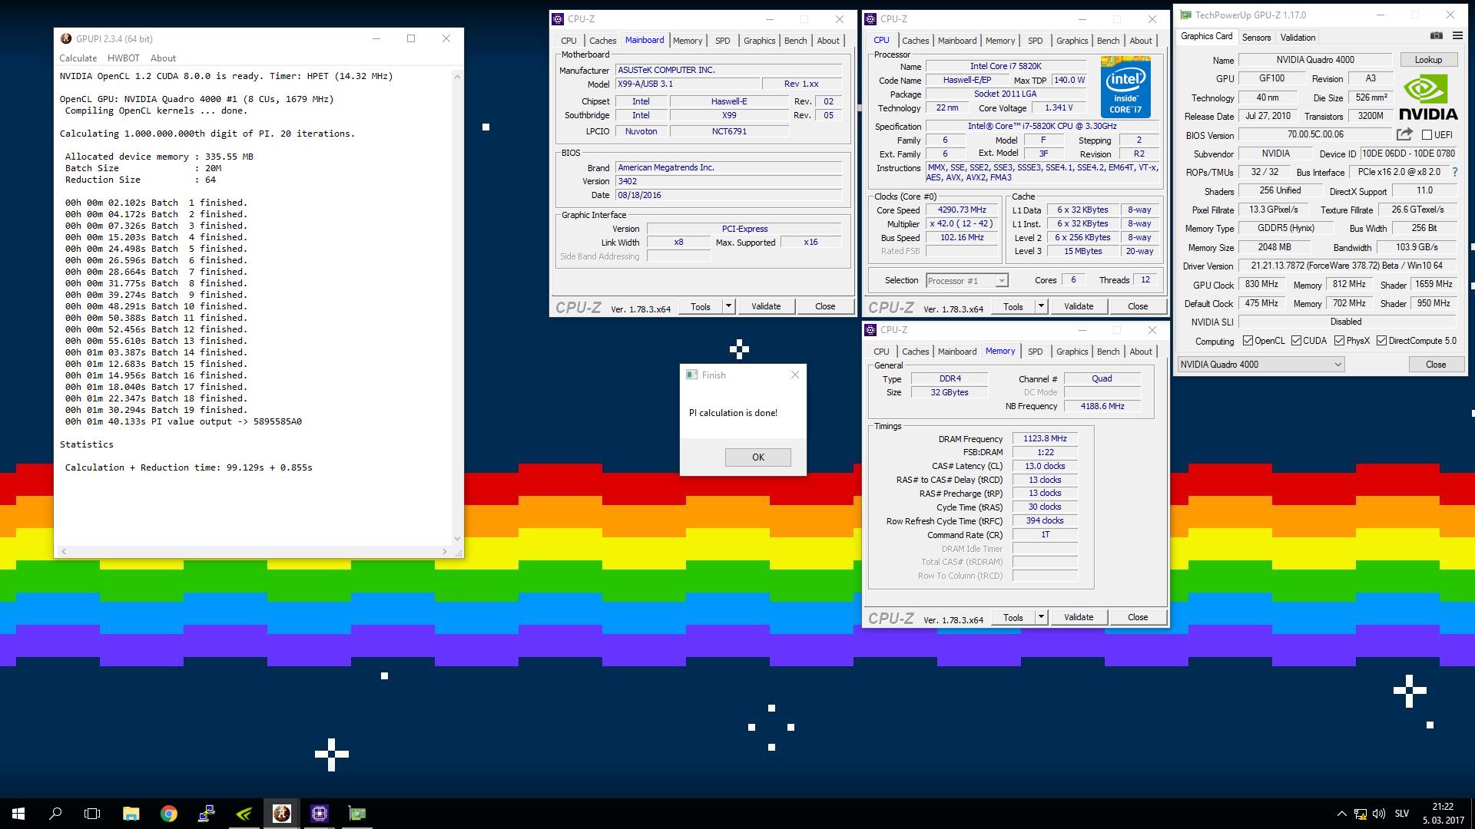This screenshot has width=1475, height=829.
Task: Click the GPUPI title bar app icon
Action: pyautogui.click(x=66, y=38)
